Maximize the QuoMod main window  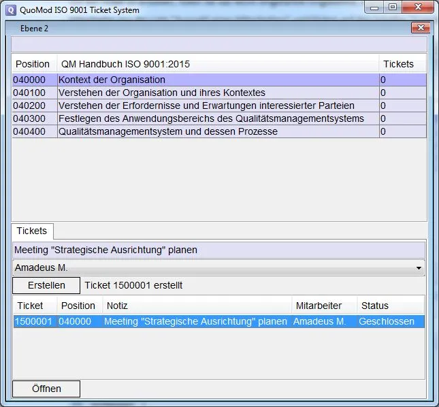tap(392, 8)
